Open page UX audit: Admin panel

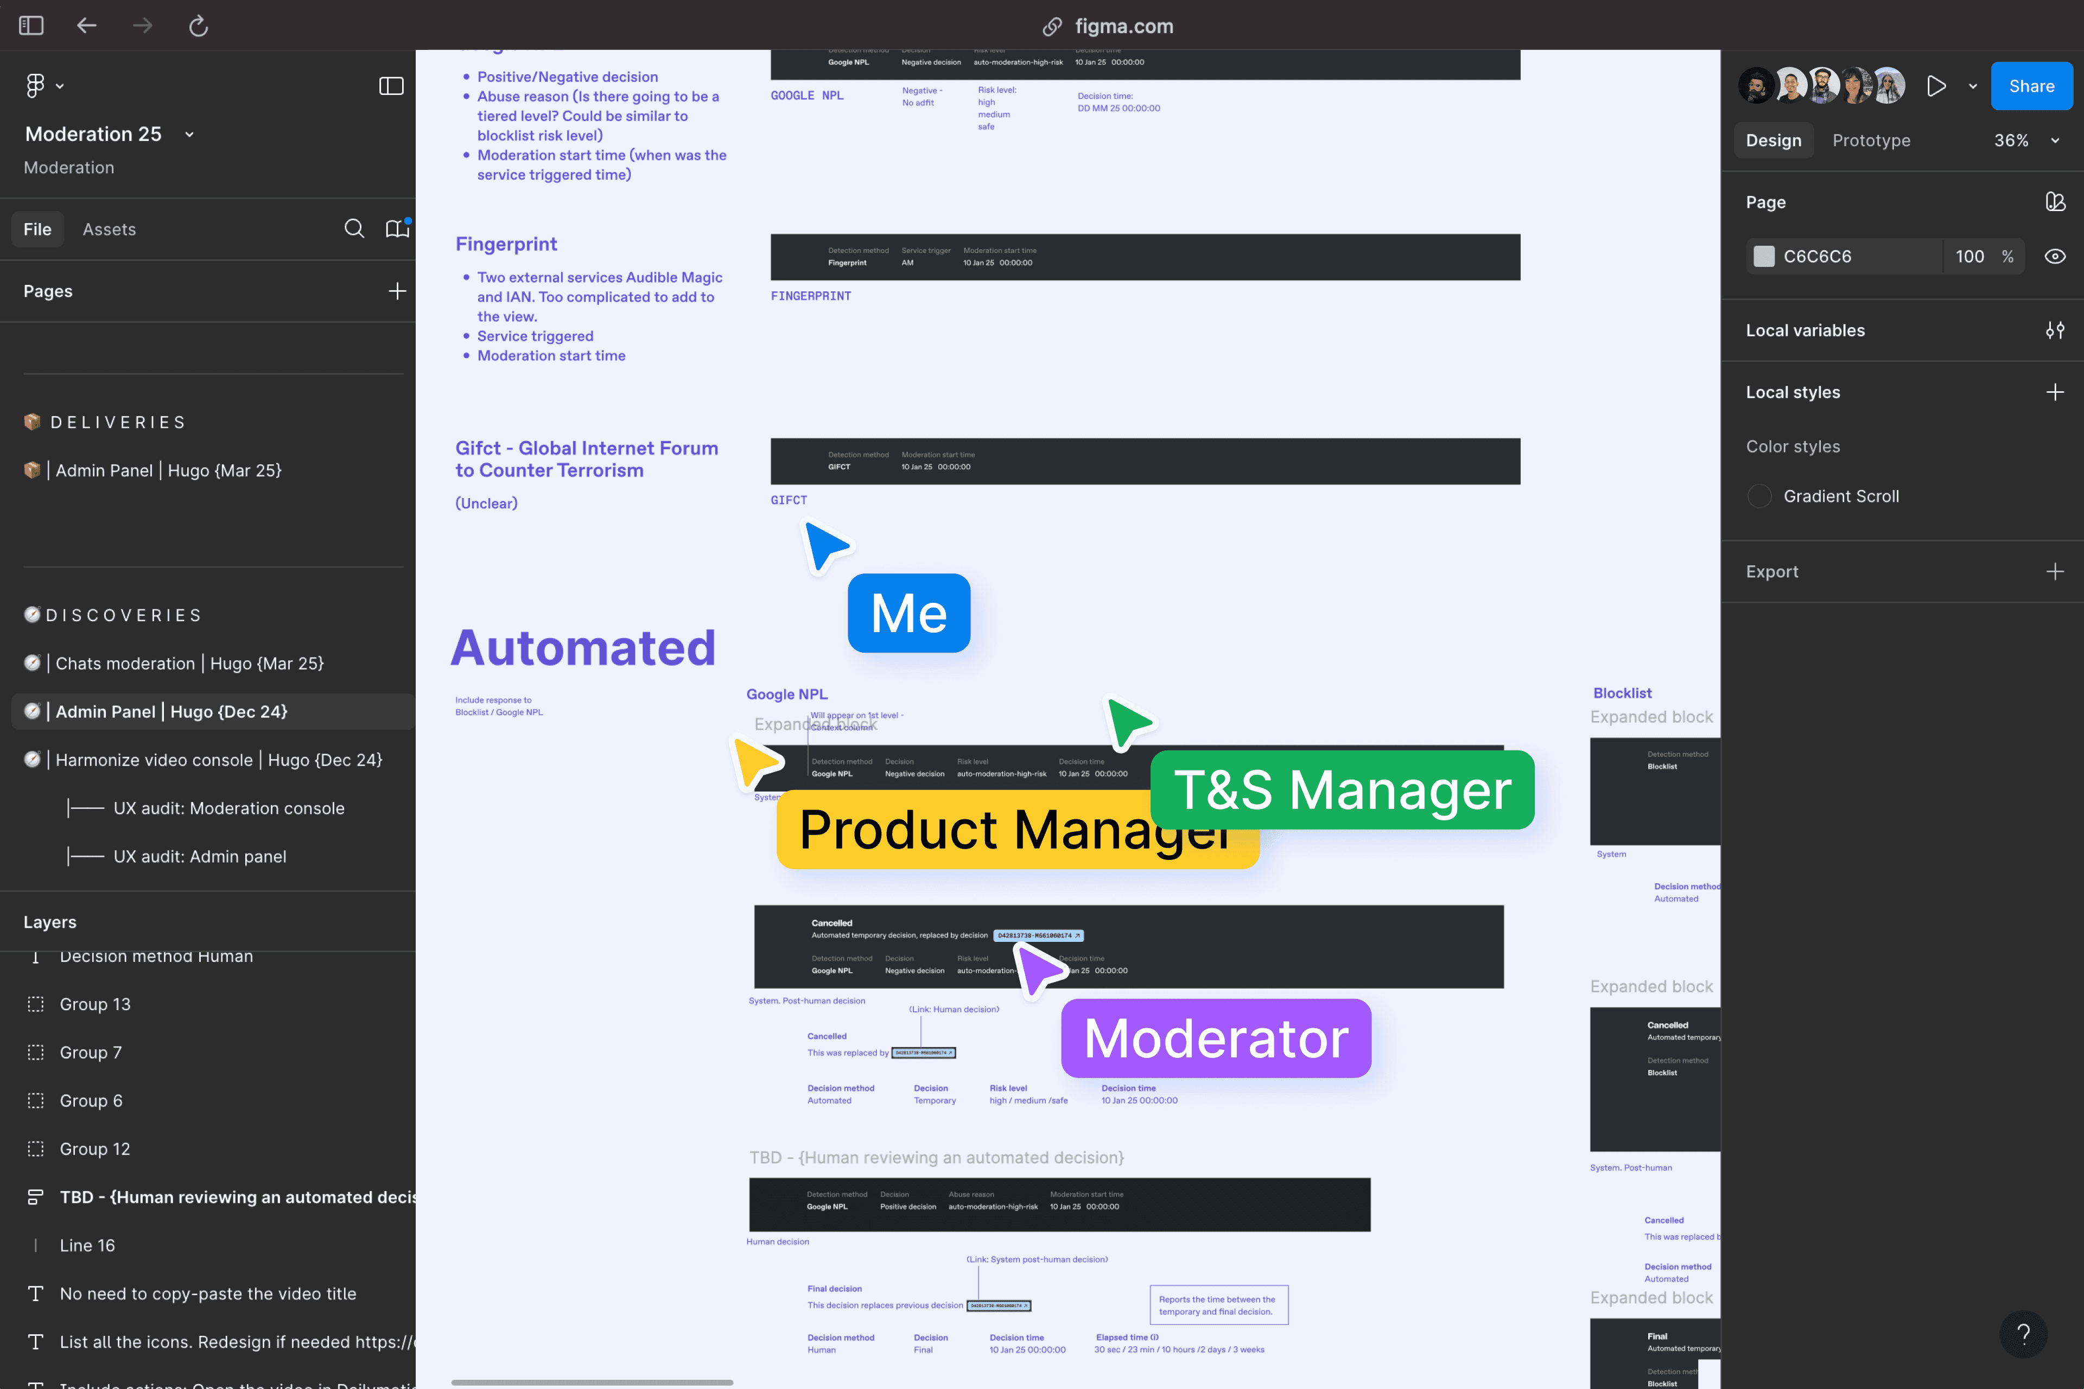pyautogui.click(x=199, y=857)
